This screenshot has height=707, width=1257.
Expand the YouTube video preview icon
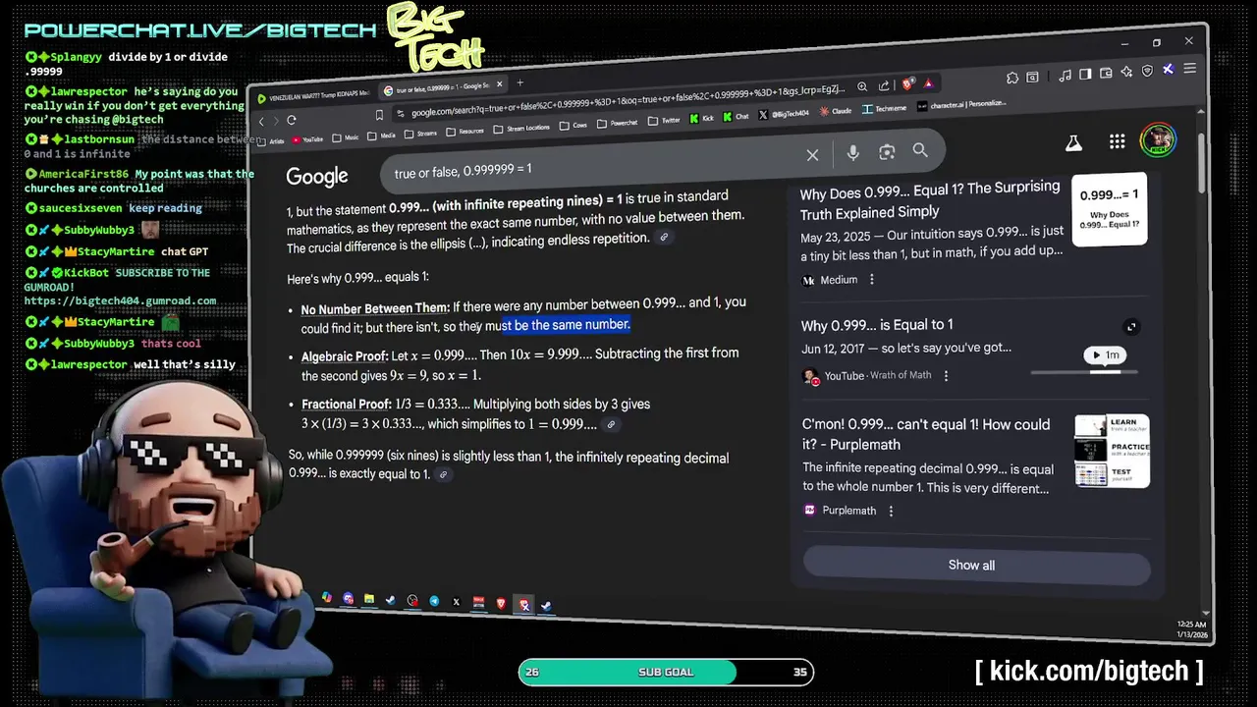1131,327
